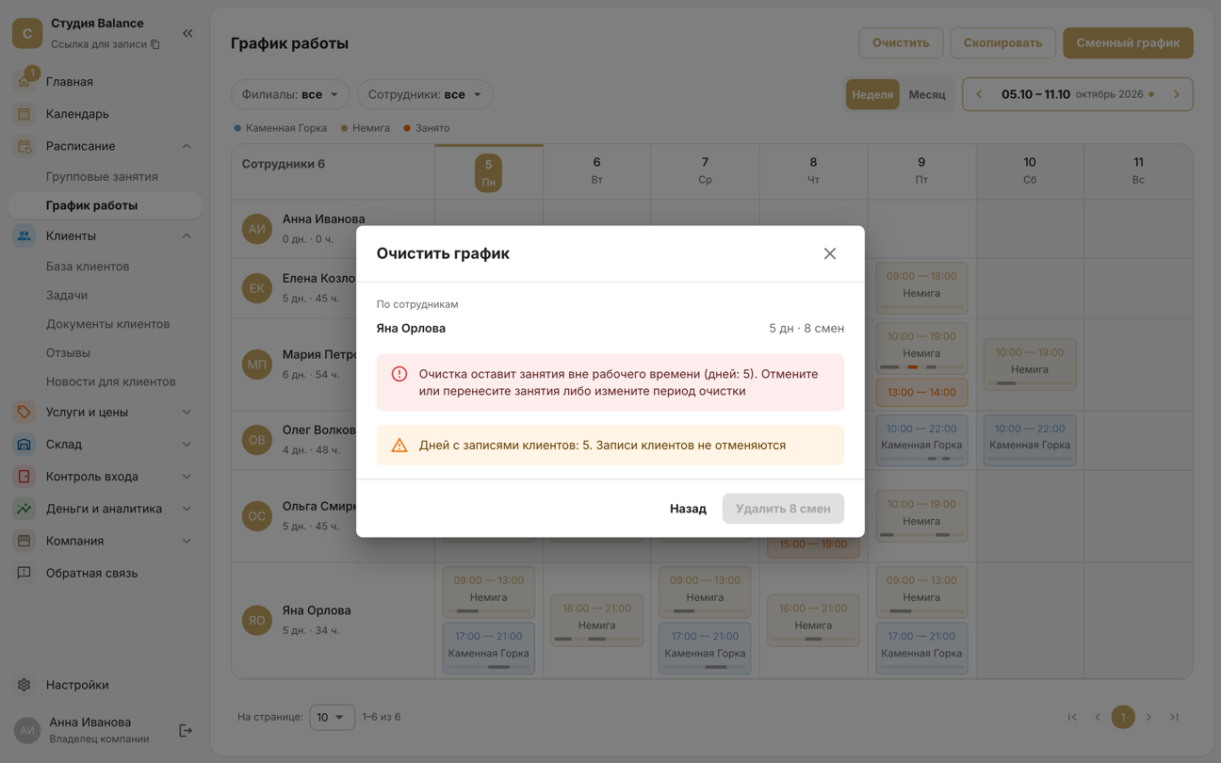Collapse the sidebar with double-chevron icon
This screenshot has height=763, width=1221.
[x=187, y=33]
